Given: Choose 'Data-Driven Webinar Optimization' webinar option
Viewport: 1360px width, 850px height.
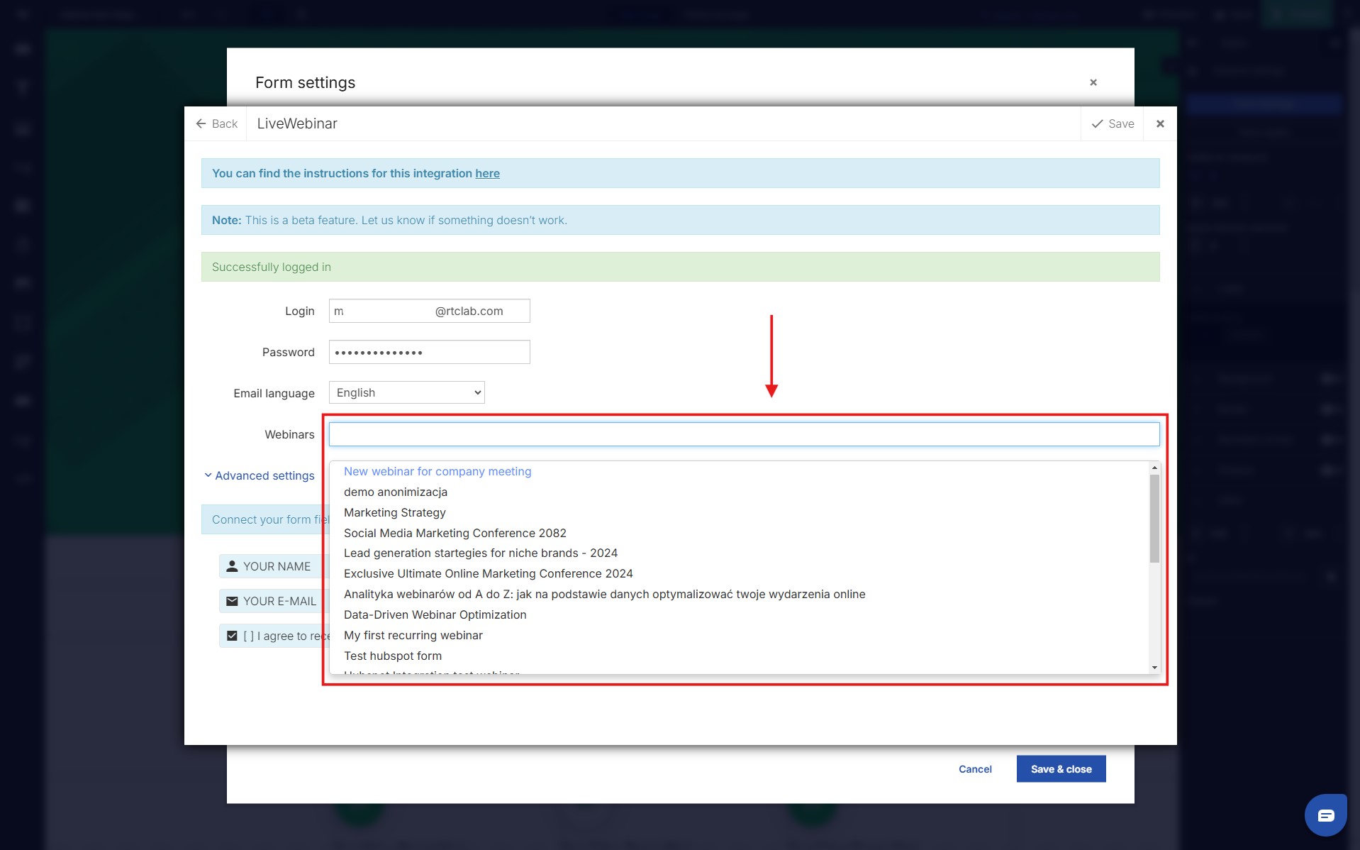Looking at the screenshot, I should click(x=435, y=614).
